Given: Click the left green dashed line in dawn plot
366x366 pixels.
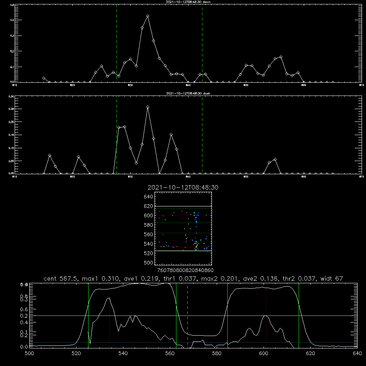Looking at the screenshot, I should (x=116, y=43).
